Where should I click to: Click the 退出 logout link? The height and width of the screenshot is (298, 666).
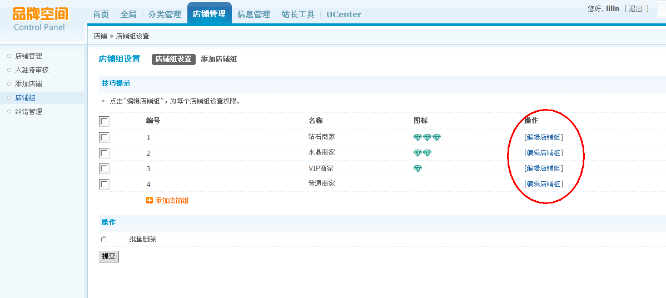(x=636, y=8)
